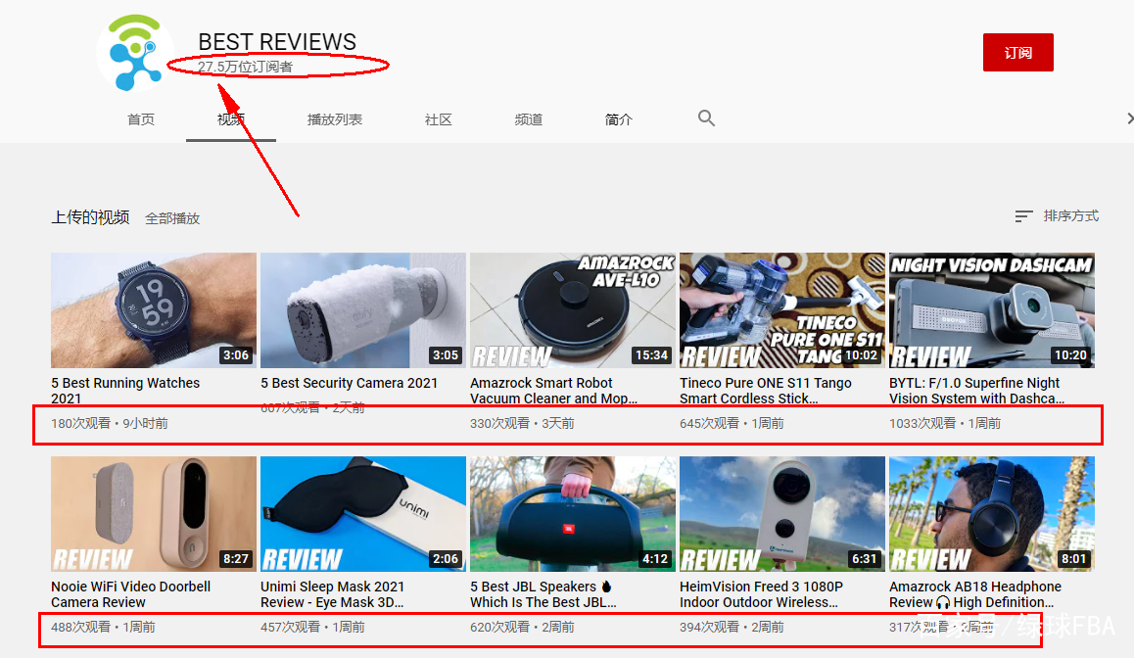This screenshot has height=658, width=1134.
Task: Click the 330次观看 · 3天前 stats
Action: (522, 423)
